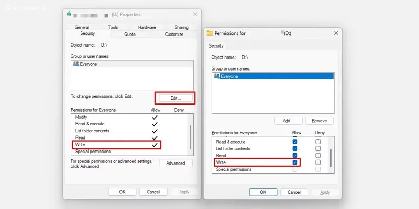Image resolution: width=419 pixels, height=209 pixels.
Task: Switch to the General tab
Action: (x=82, y=27)
